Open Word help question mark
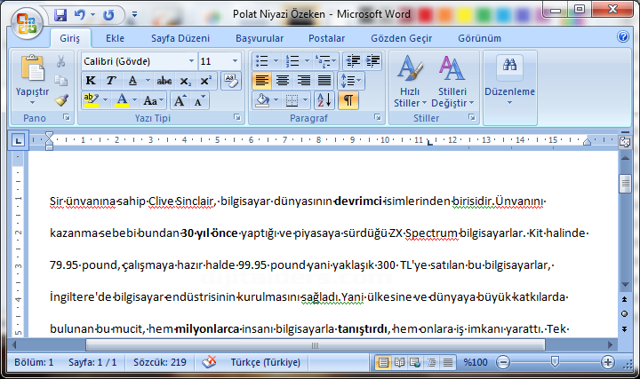 pyautogui.click(x=623, y=36)
